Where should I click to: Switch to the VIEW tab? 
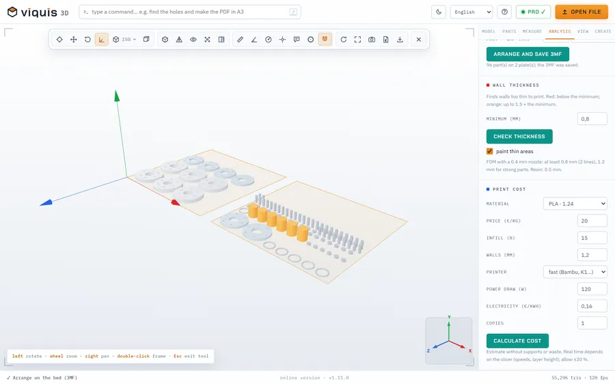point(583,31)
